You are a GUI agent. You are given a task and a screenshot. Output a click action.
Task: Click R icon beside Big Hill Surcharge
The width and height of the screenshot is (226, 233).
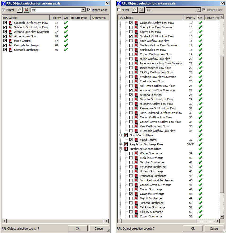click(136, 198)
